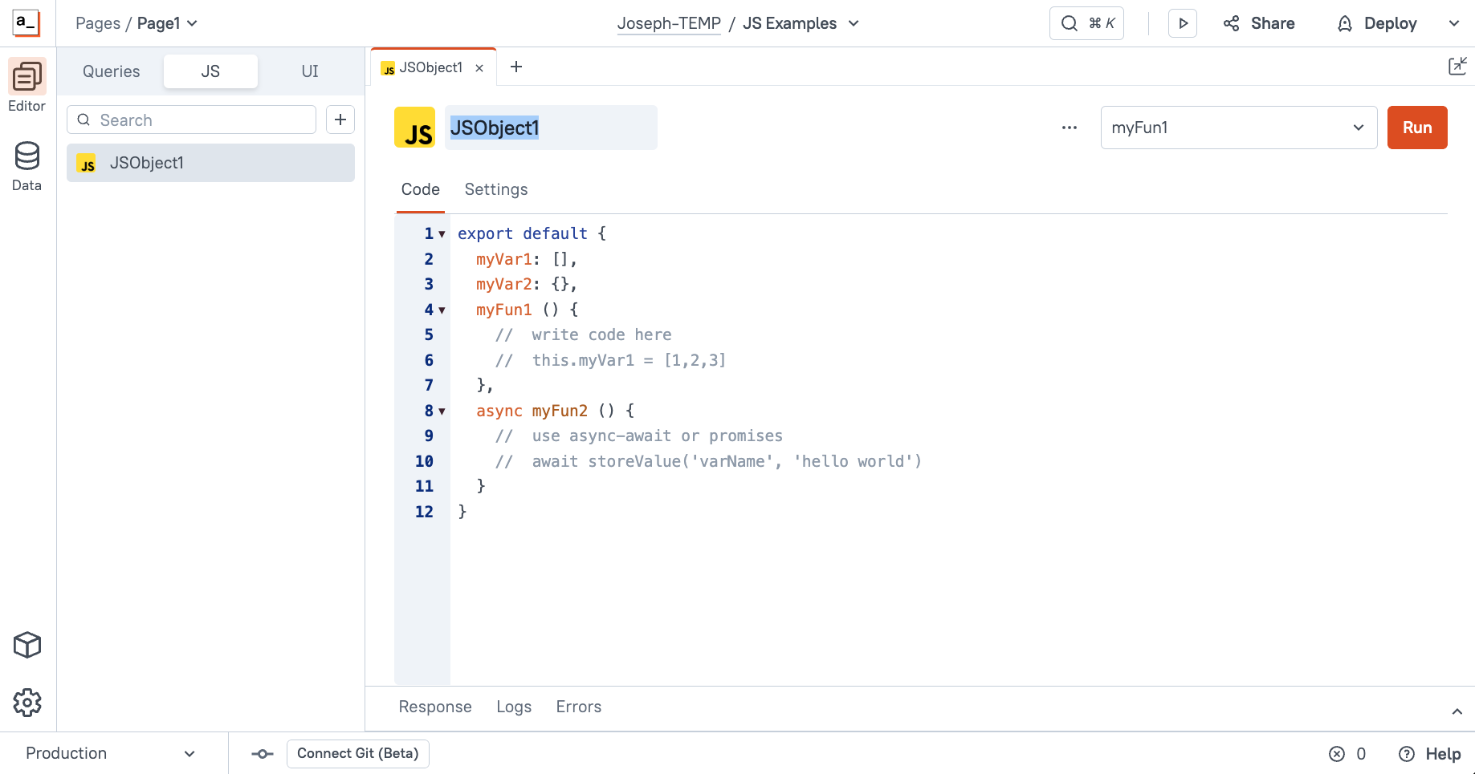1475x774 pixels.
Task: Run the selected JS function
Action: pos(1416,127)
